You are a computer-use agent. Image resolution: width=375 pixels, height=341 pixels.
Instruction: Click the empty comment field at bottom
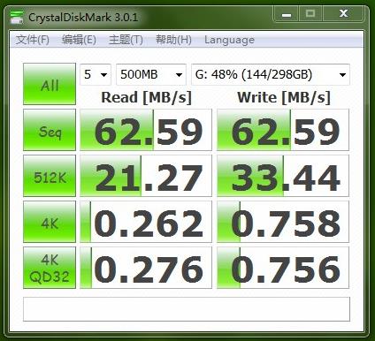click(x=187, y=309)
